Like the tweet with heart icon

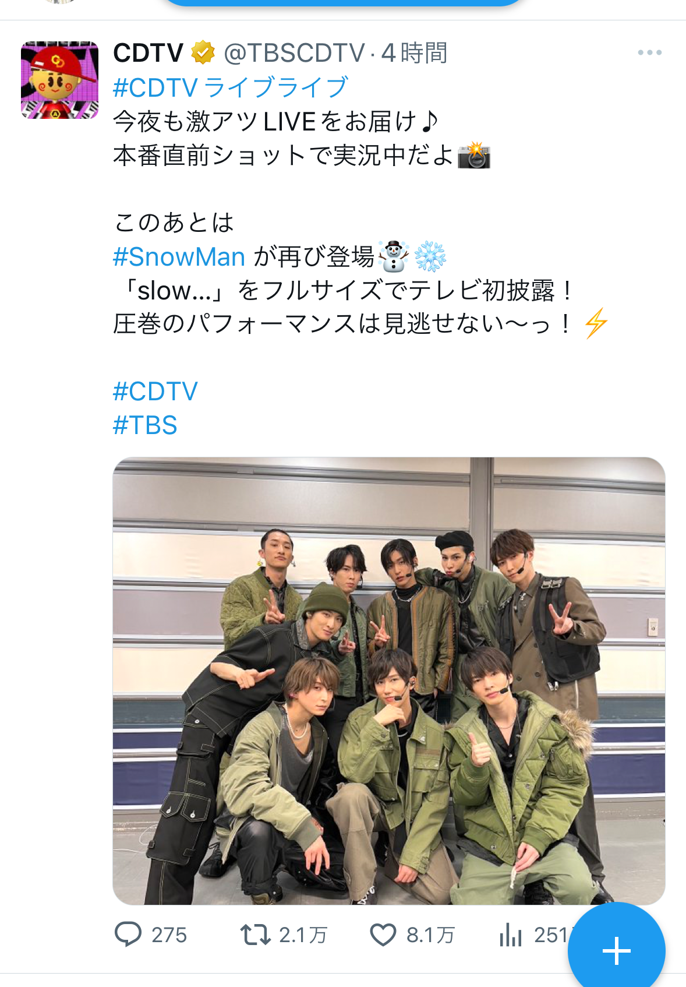pos(383,935)
